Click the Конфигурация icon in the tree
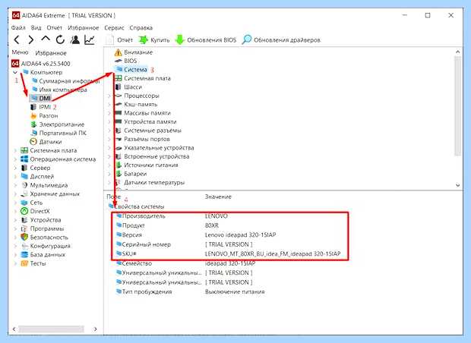The image size is (471, 343). click(24, 246)
